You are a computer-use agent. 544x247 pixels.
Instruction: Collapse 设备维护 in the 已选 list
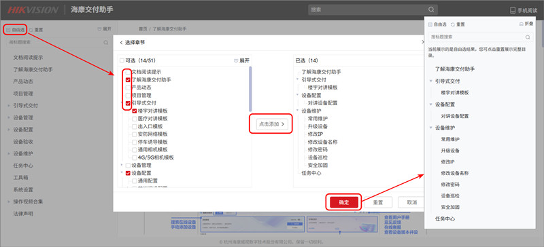tap(297, 111)
